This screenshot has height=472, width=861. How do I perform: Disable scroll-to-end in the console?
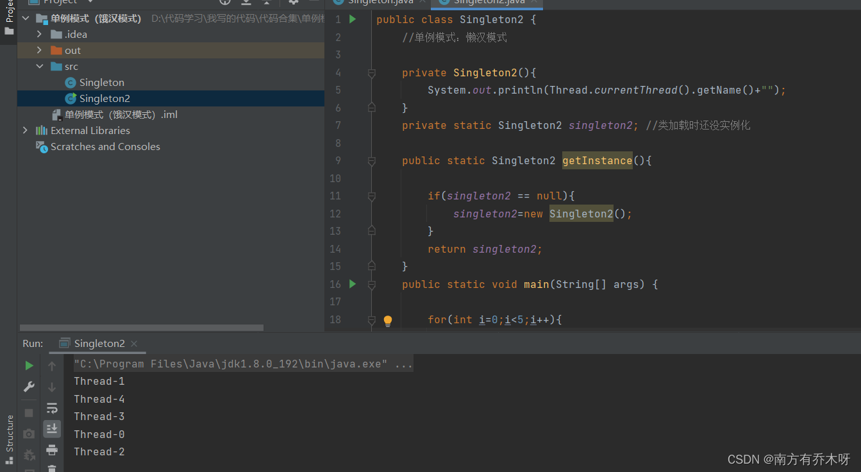51,428
